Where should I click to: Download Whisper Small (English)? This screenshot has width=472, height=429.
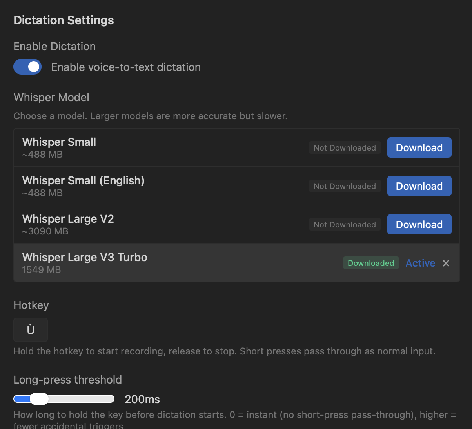[x=419, y=186]
